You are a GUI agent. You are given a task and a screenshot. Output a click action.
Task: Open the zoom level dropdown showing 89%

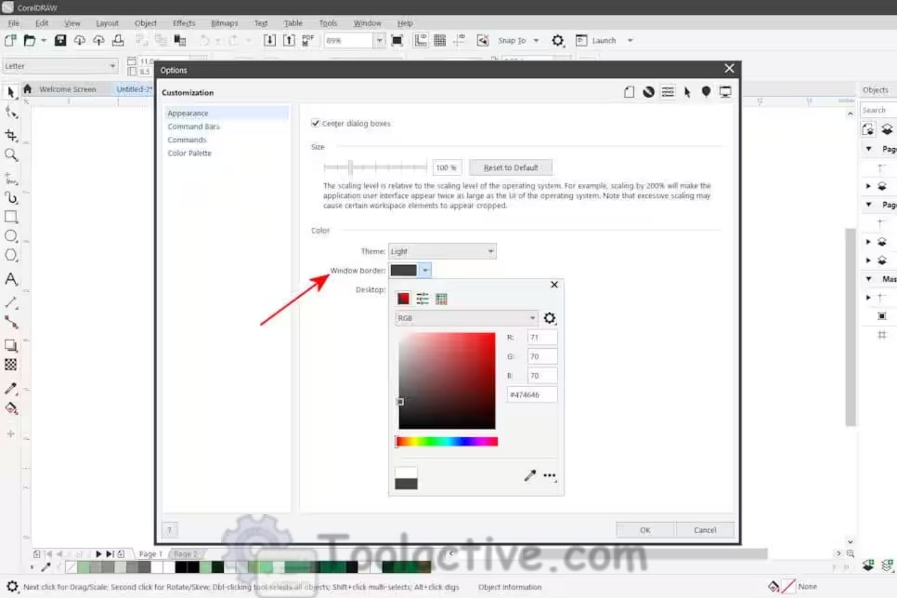[380, 40]
